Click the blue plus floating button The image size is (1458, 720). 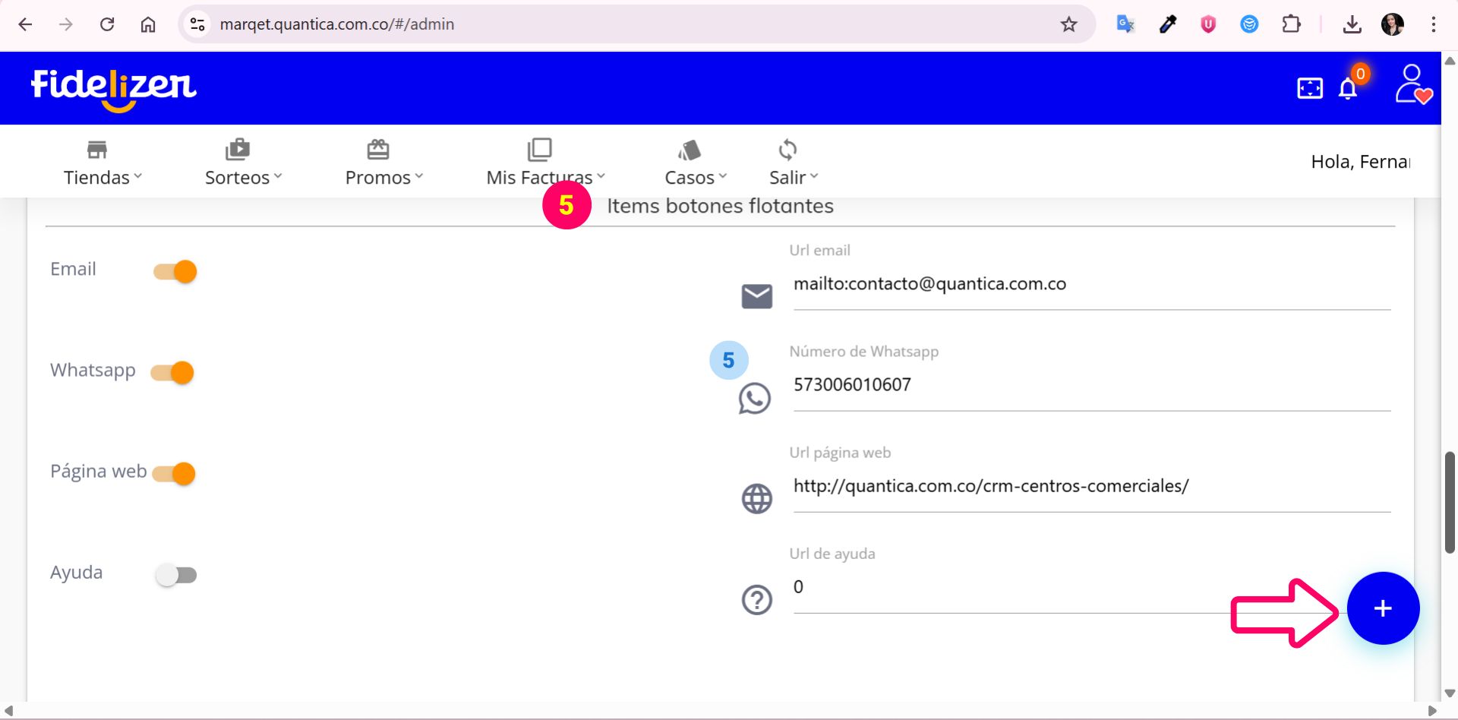tap(1382, 608)
